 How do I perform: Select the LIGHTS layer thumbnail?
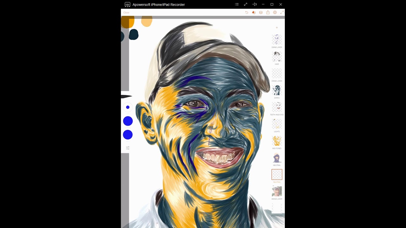click(277, 124)
